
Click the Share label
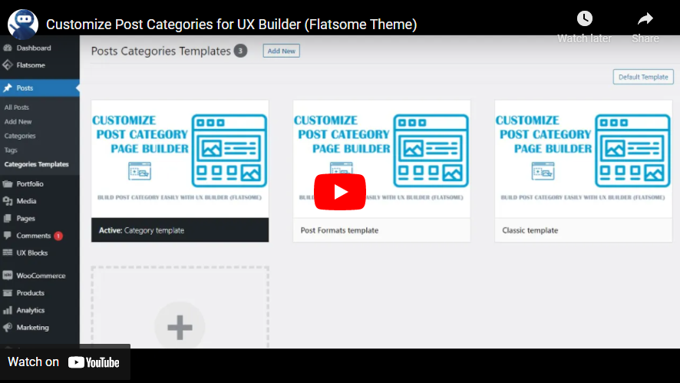coord(645,38)
